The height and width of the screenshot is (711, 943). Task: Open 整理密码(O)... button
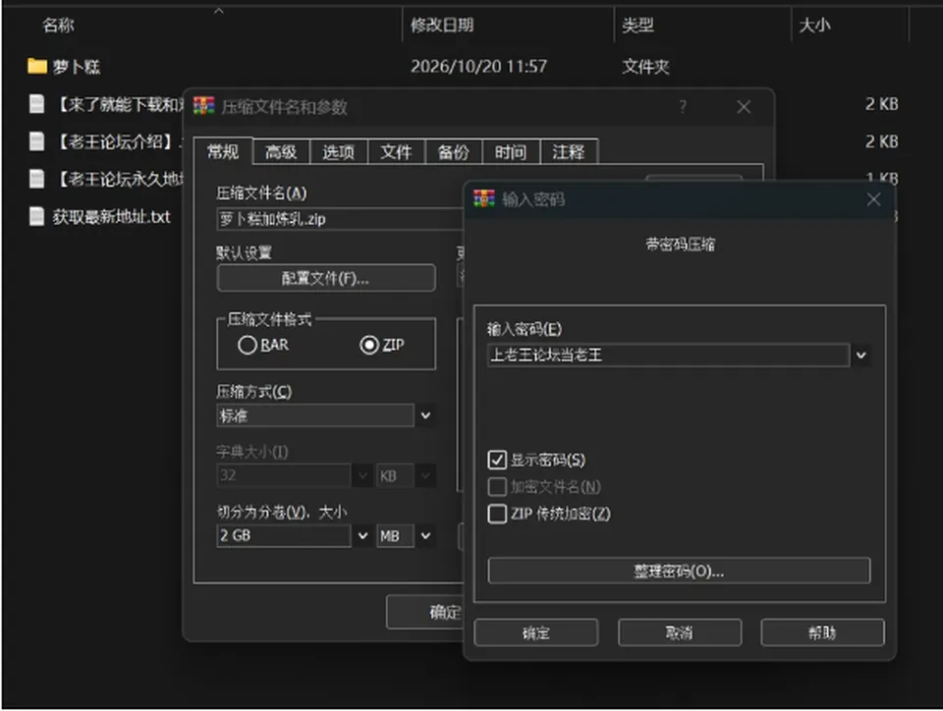click(679, 571)
